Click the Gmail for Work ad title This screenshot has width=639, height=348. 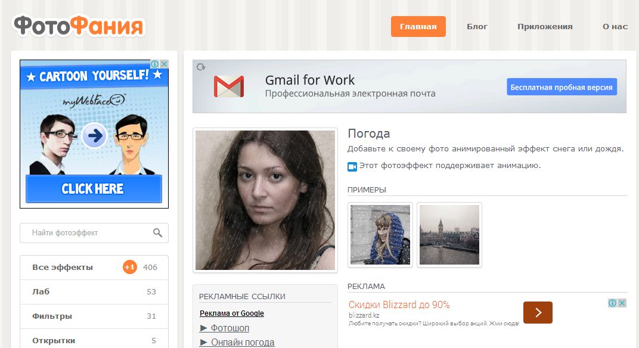(310, 80)
